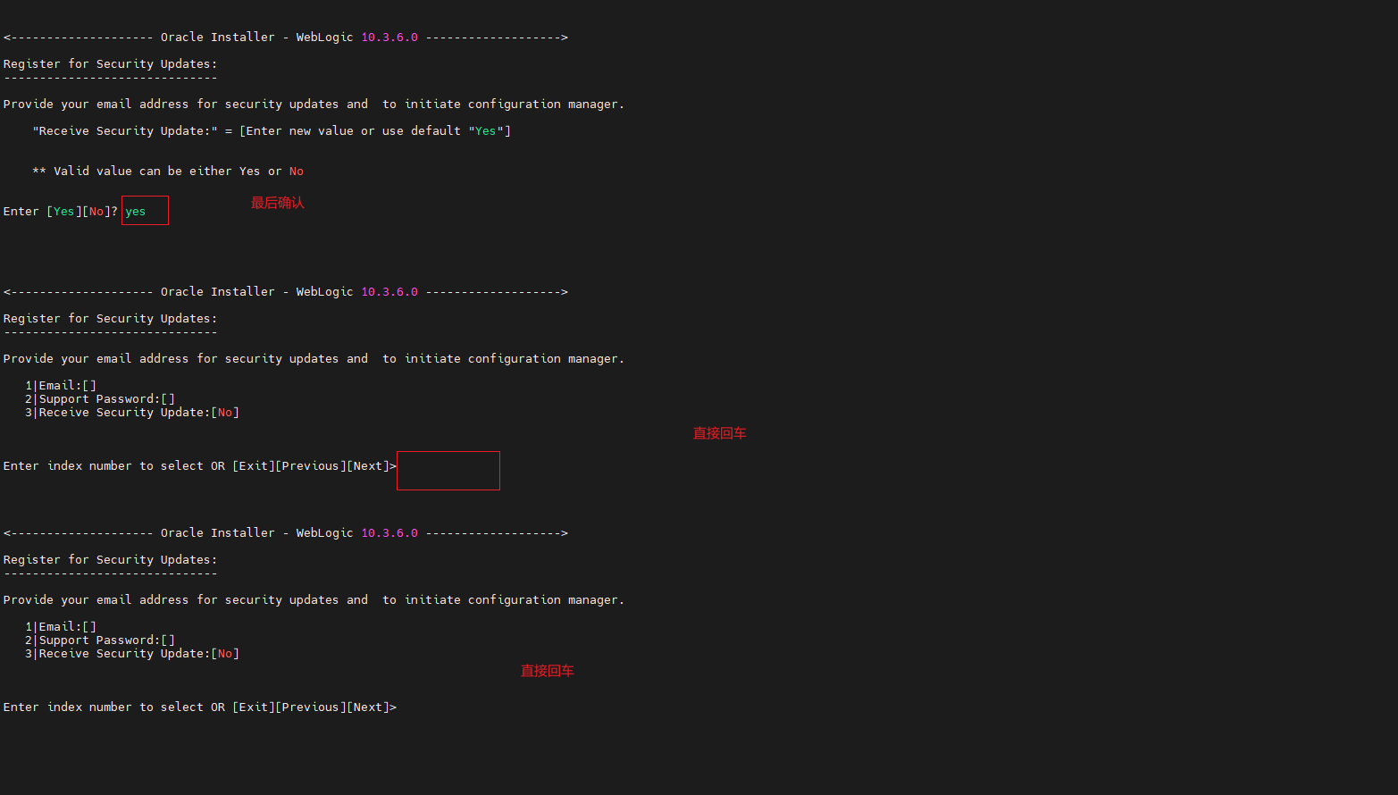Click the typed "yes" answer text
The image size is (1398, 795).
(136, 212)
